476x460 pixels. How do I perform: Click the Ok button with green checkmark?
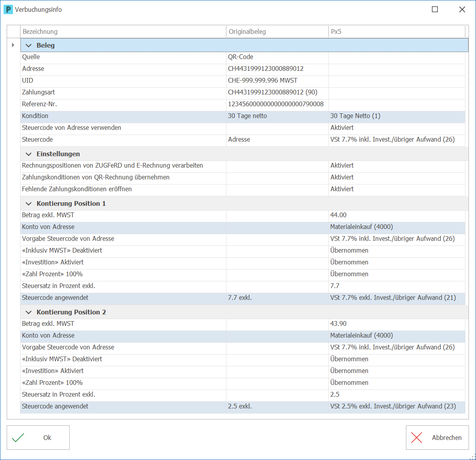38,438
